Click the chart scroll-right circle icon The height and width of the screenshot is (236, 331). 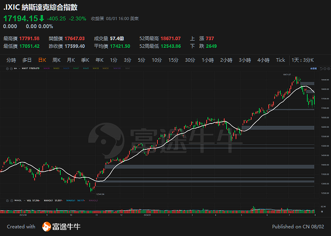tap(325, 69)
